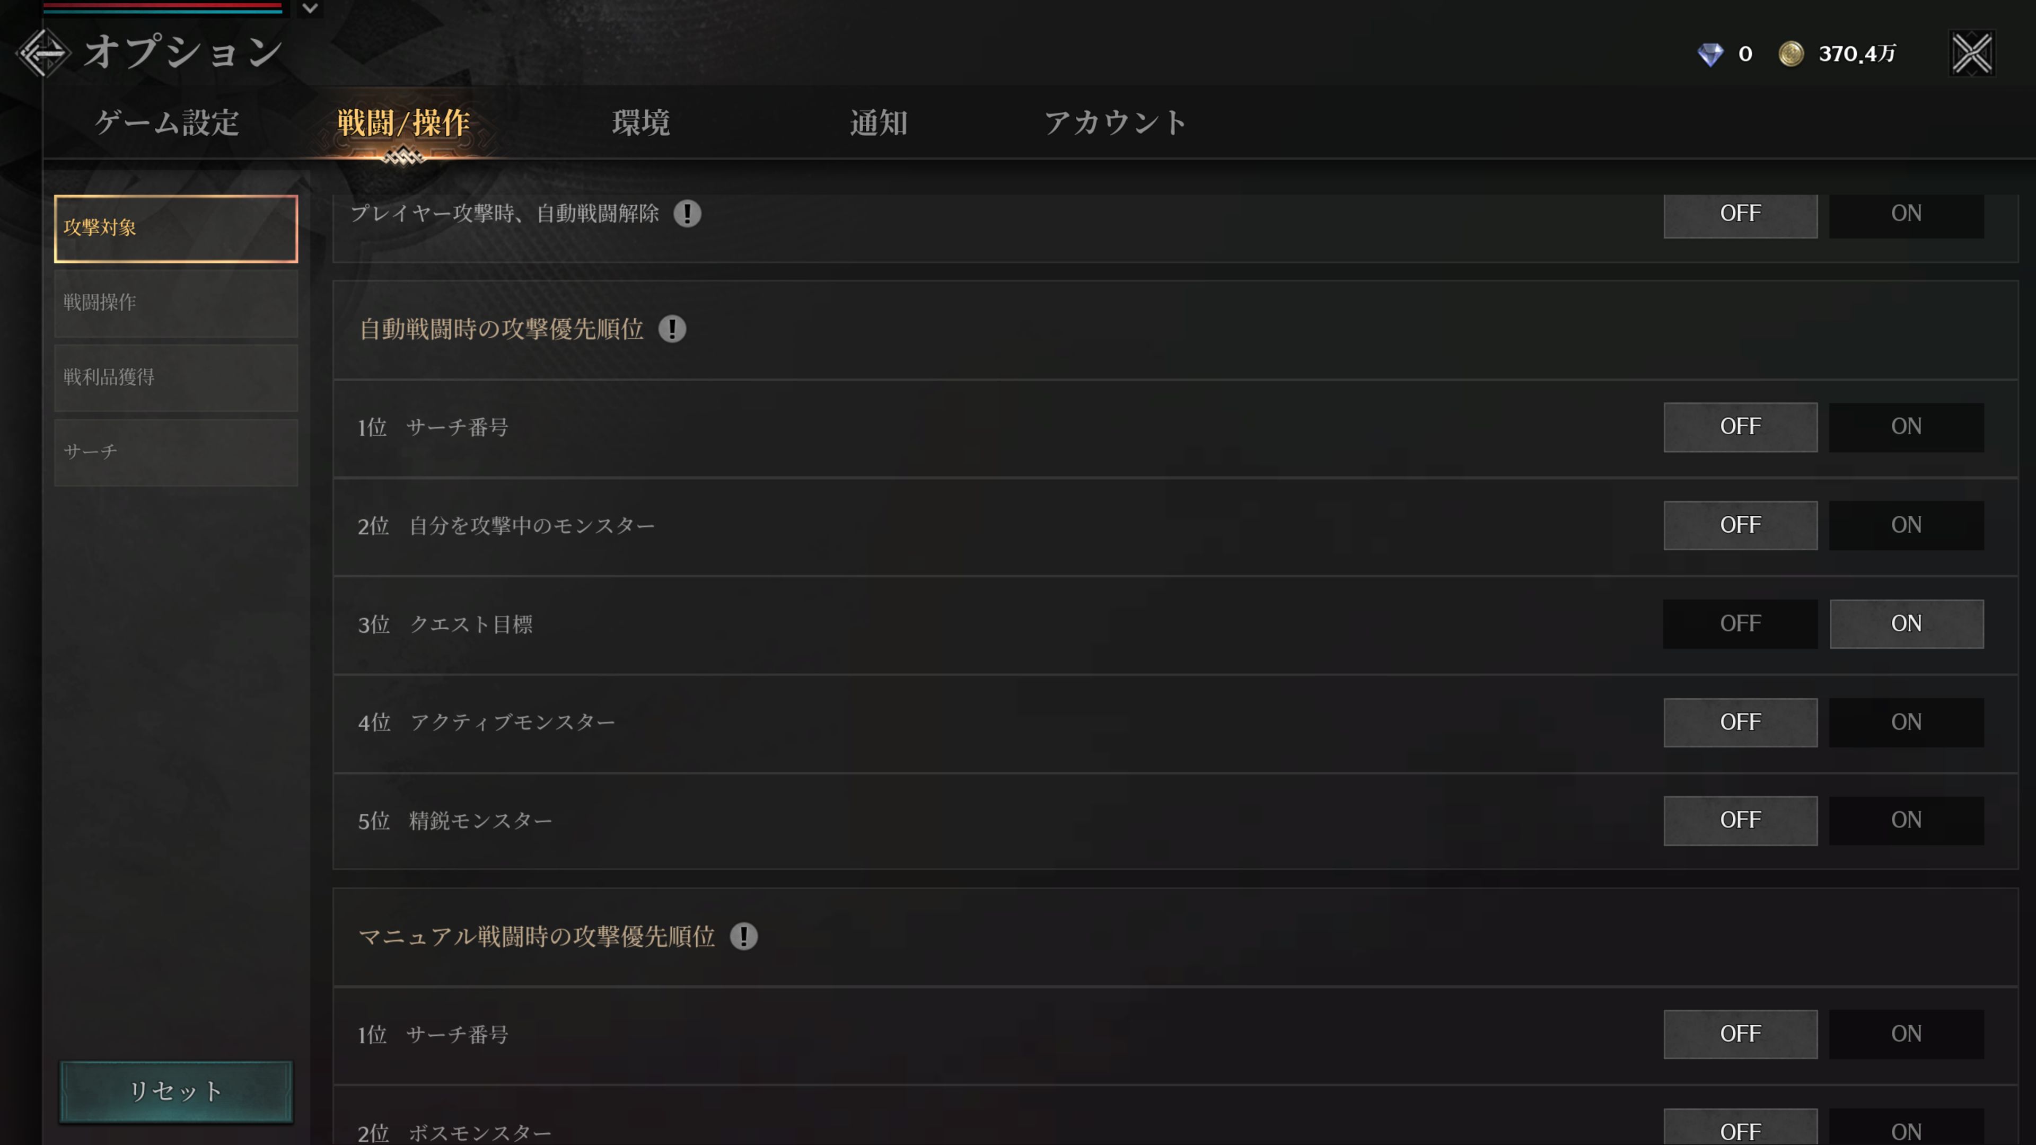Expand the chevron dropdown at top bar
The height and width of the screenshot is (1145, 2036).
310,8
